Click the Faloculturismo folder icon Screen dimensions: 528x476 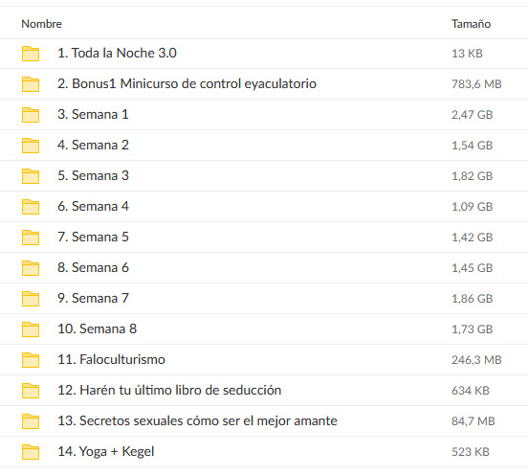coord(31,360)
